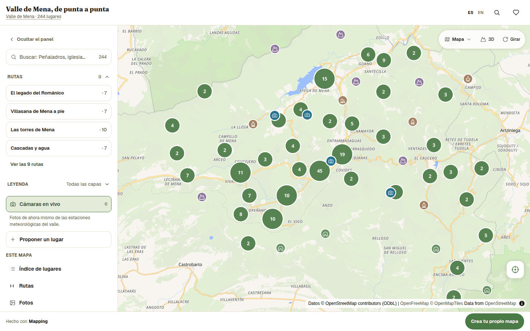Click cluster marker showing 6
This screenshot has width=530, height=331.
[368, 54]
